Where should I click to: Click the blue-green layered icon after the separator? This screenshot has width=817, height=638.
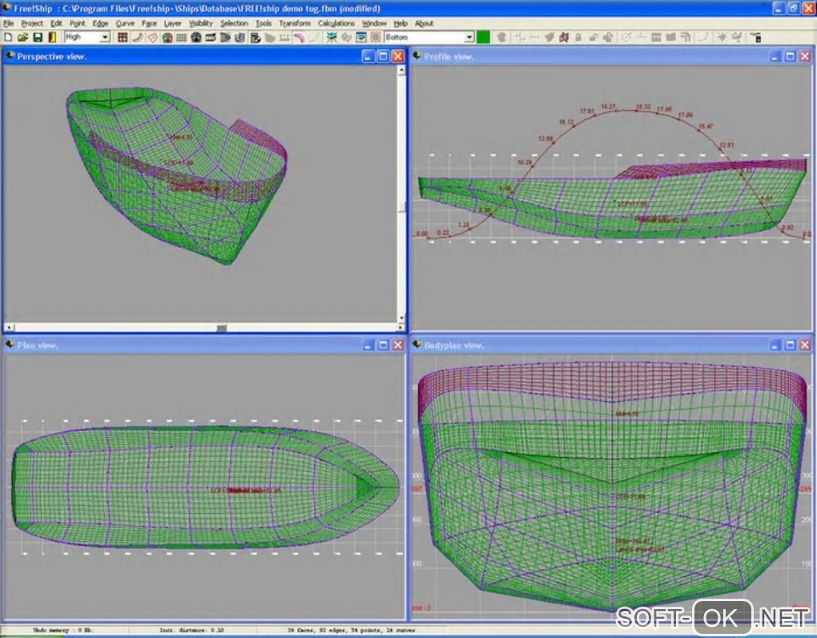click(332, 37)
